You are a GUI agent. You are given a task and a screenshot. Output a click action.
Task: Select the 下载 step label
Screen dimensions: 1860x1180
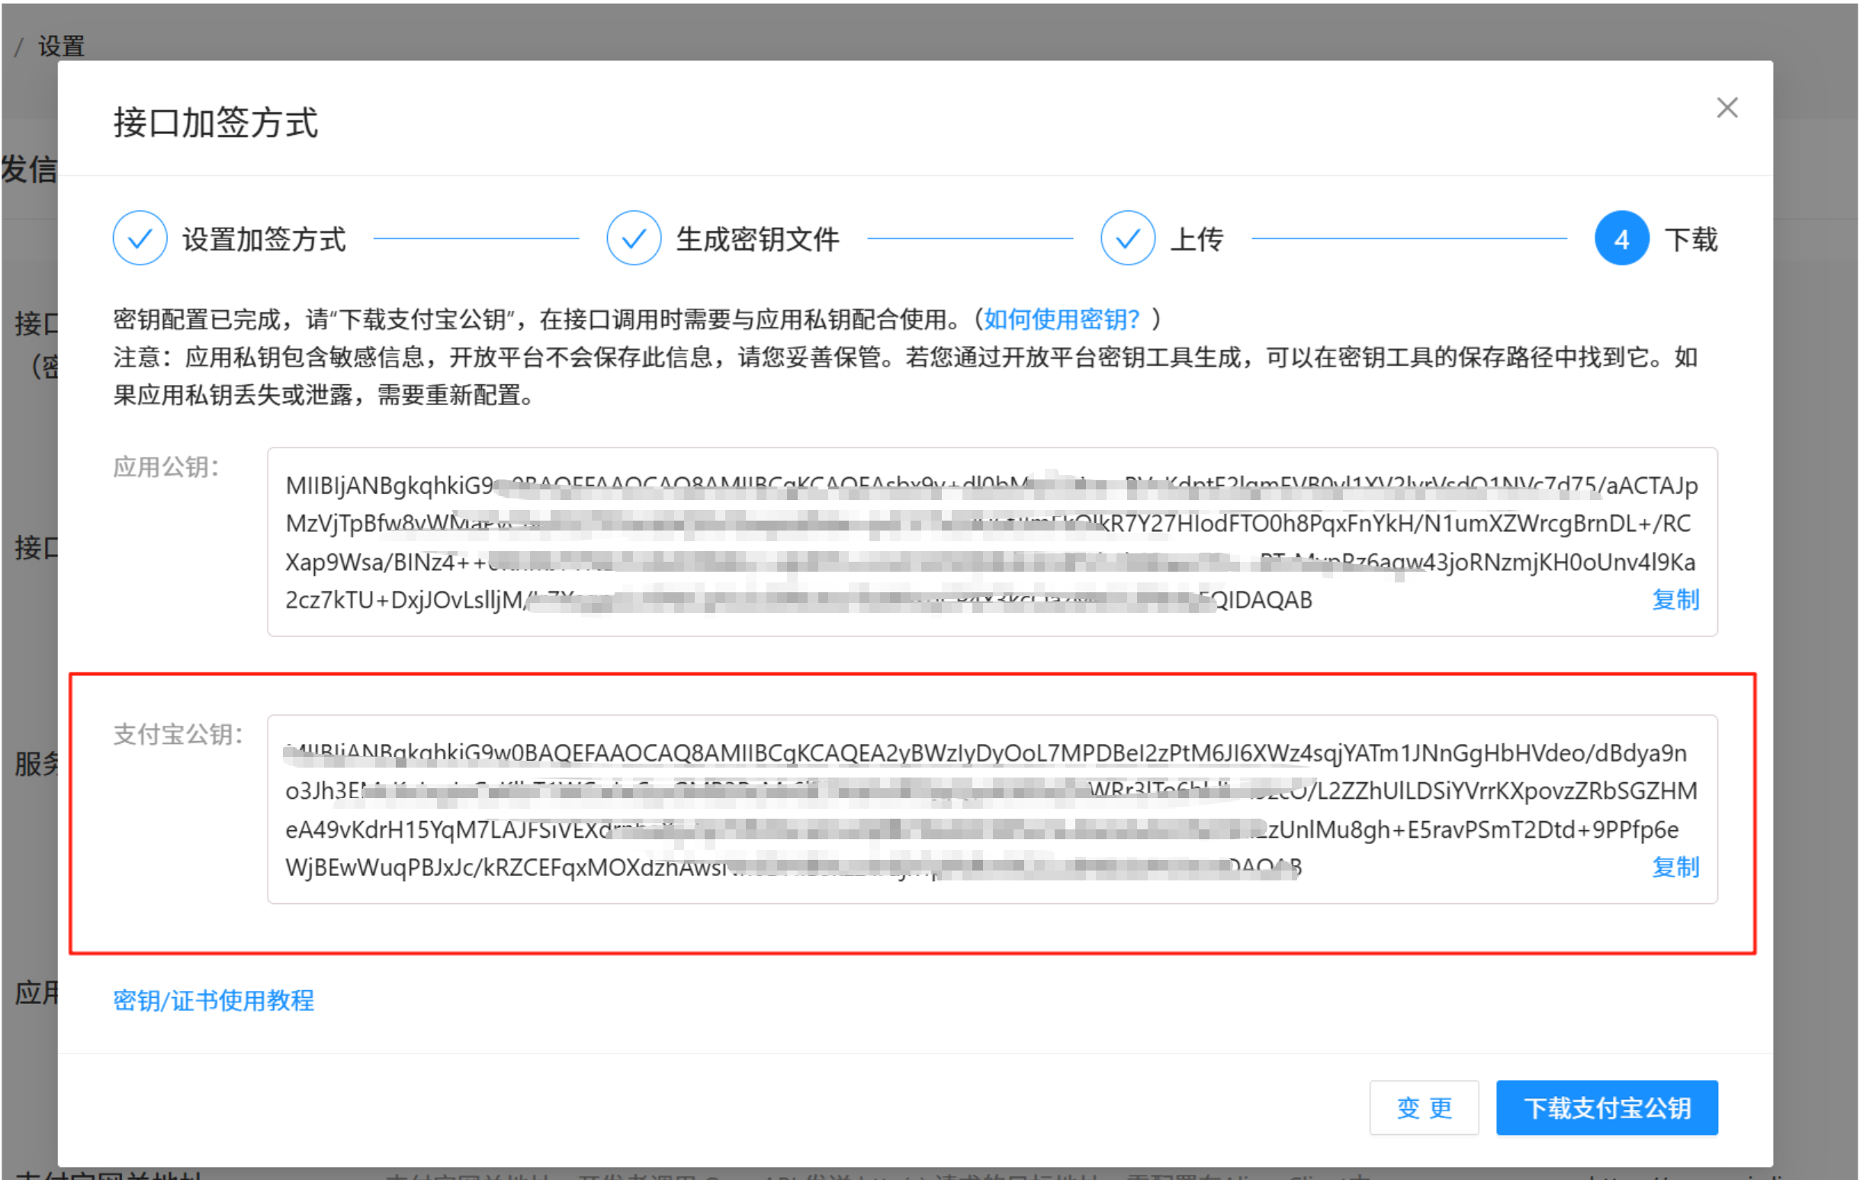coord(1691,239)
